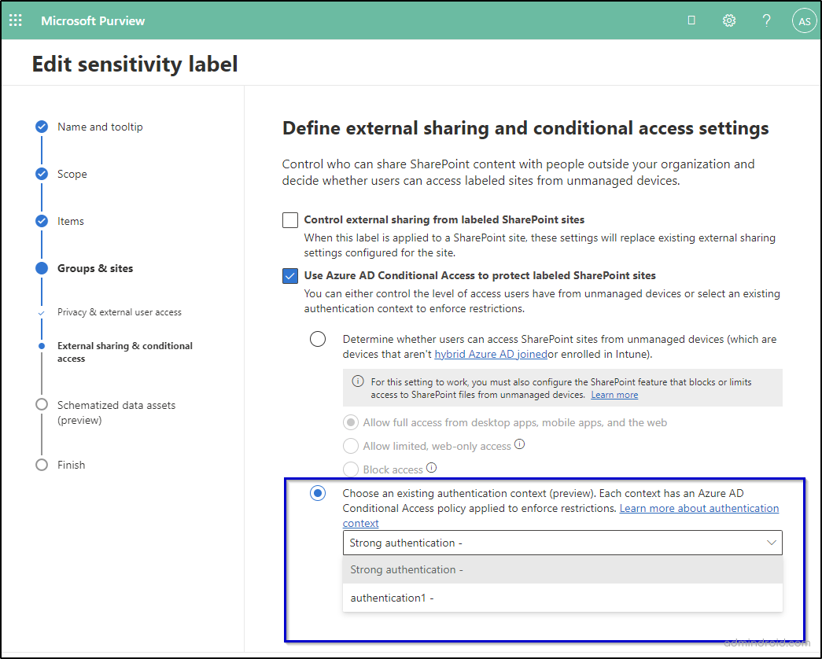Go to the Scope step
The height and width of the screenshot is (659, 822).
click(x=72, y=174)
